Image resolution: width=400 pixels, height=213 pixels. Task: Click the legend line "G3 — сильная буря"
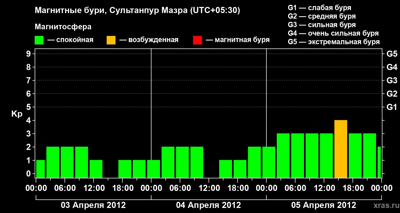pyautogui.click(x=322, y=25)
